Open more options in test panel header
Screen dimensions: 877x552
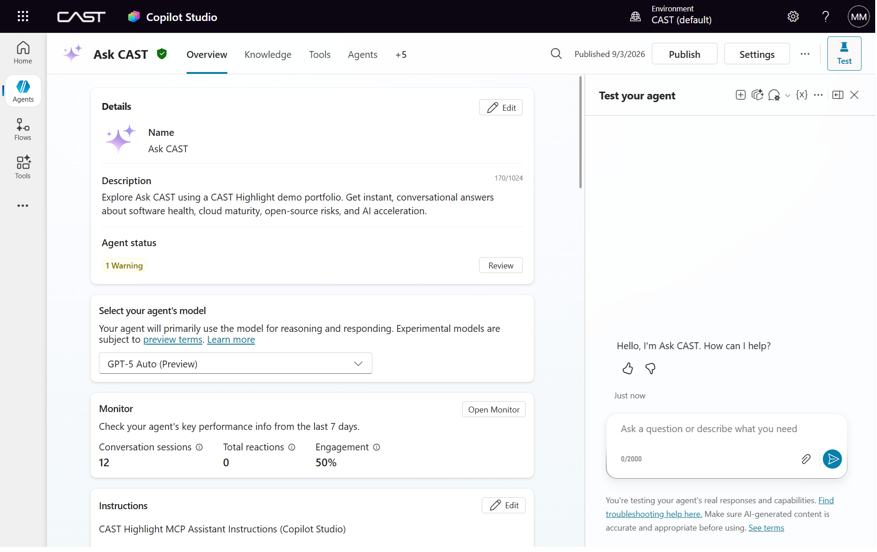(x=818, y=95)
